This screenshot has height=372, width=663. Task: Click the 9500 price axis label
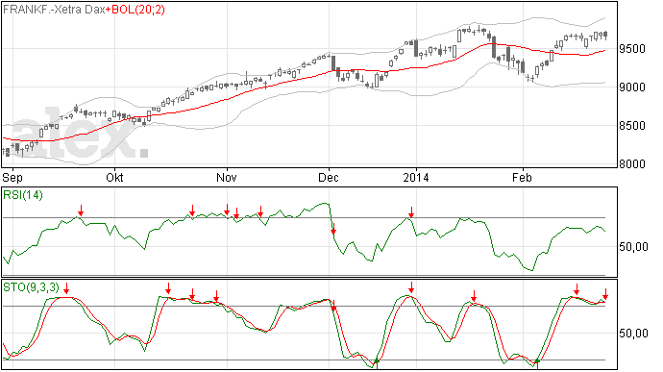click(632, 49)
